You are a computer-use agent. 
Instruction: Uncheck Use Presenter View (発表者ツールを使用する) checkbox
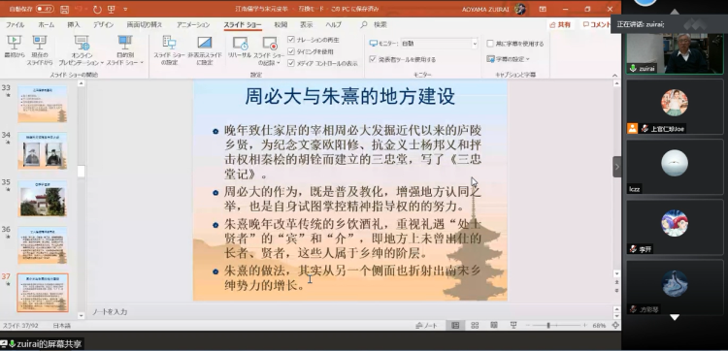(373, 59)
